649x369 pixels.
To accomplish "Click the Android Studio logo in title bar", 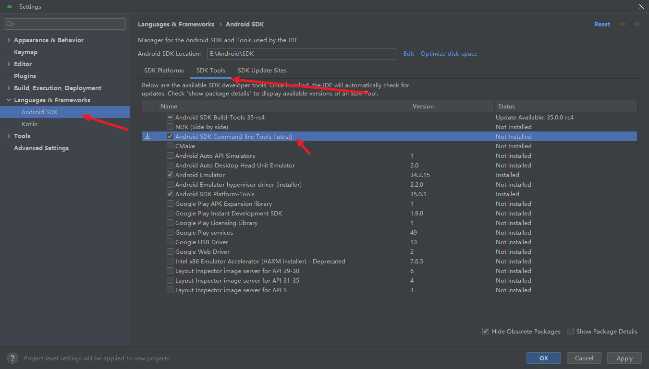I will [x=10, y=6].
